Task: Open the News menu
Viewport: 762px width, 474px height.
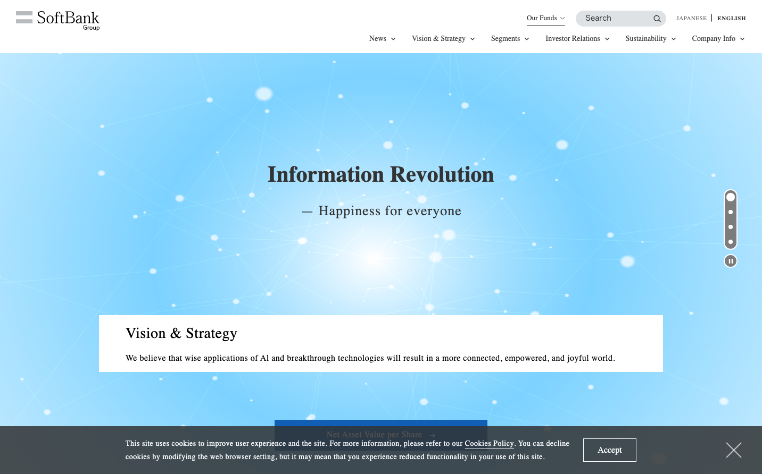Action: [382, 39]
